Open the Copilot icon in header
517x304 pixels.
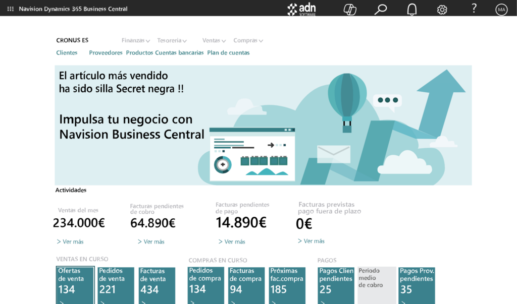(x=350, y=9)
